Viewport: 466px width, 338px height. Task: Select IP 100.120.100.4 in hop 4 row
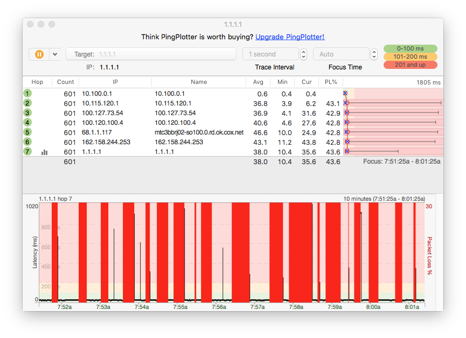102,123
